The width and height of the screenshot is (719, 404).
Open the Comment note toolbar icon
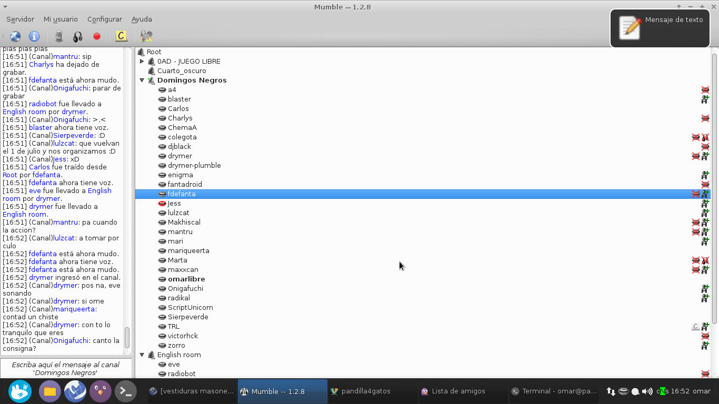pyautogui.click(x=121, y=36)
